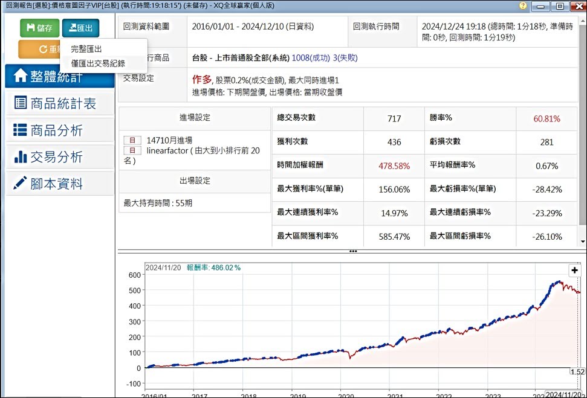Click the home icon beside 整體統計
The image size is (587, 398).
click(20, 75)
